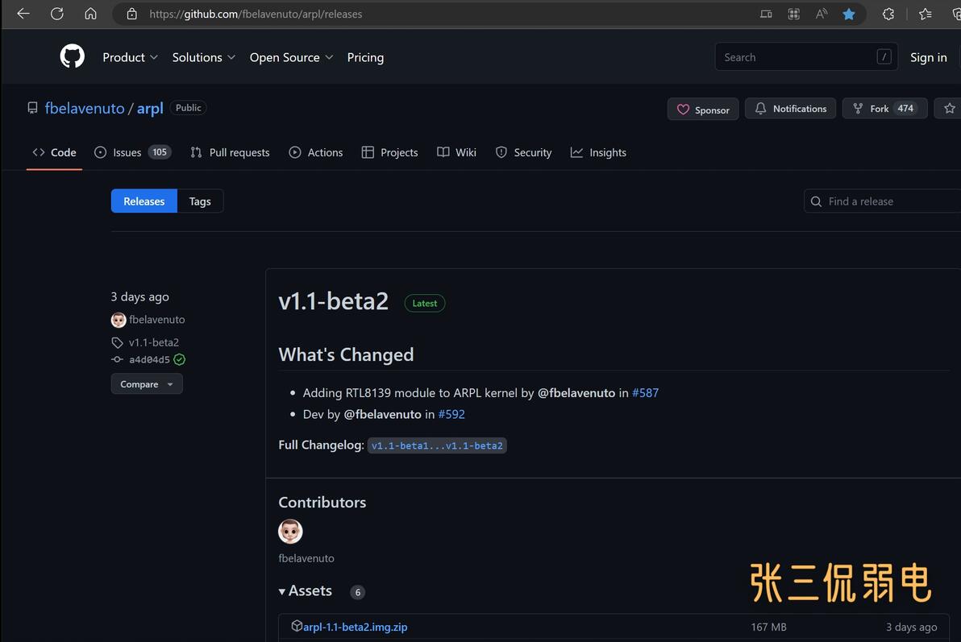Click the Find a release field
961x642 pixels.
[x=883, y=201]
